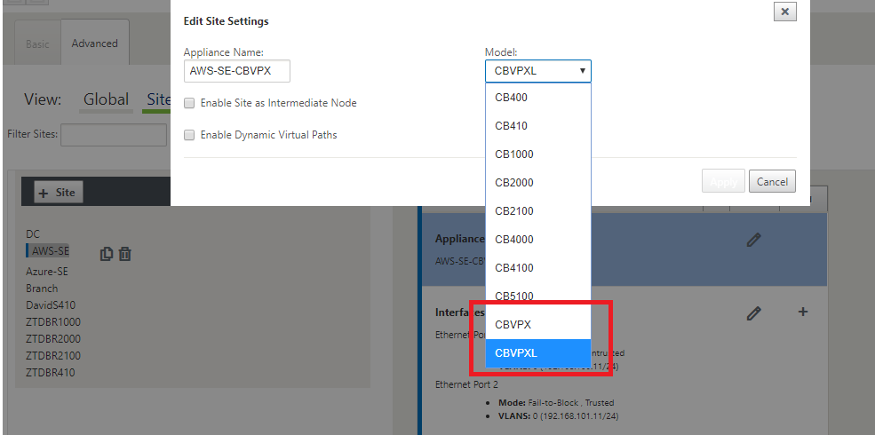Open the Advanced tab
Screen dimensions: 875x435
[95, 43]
